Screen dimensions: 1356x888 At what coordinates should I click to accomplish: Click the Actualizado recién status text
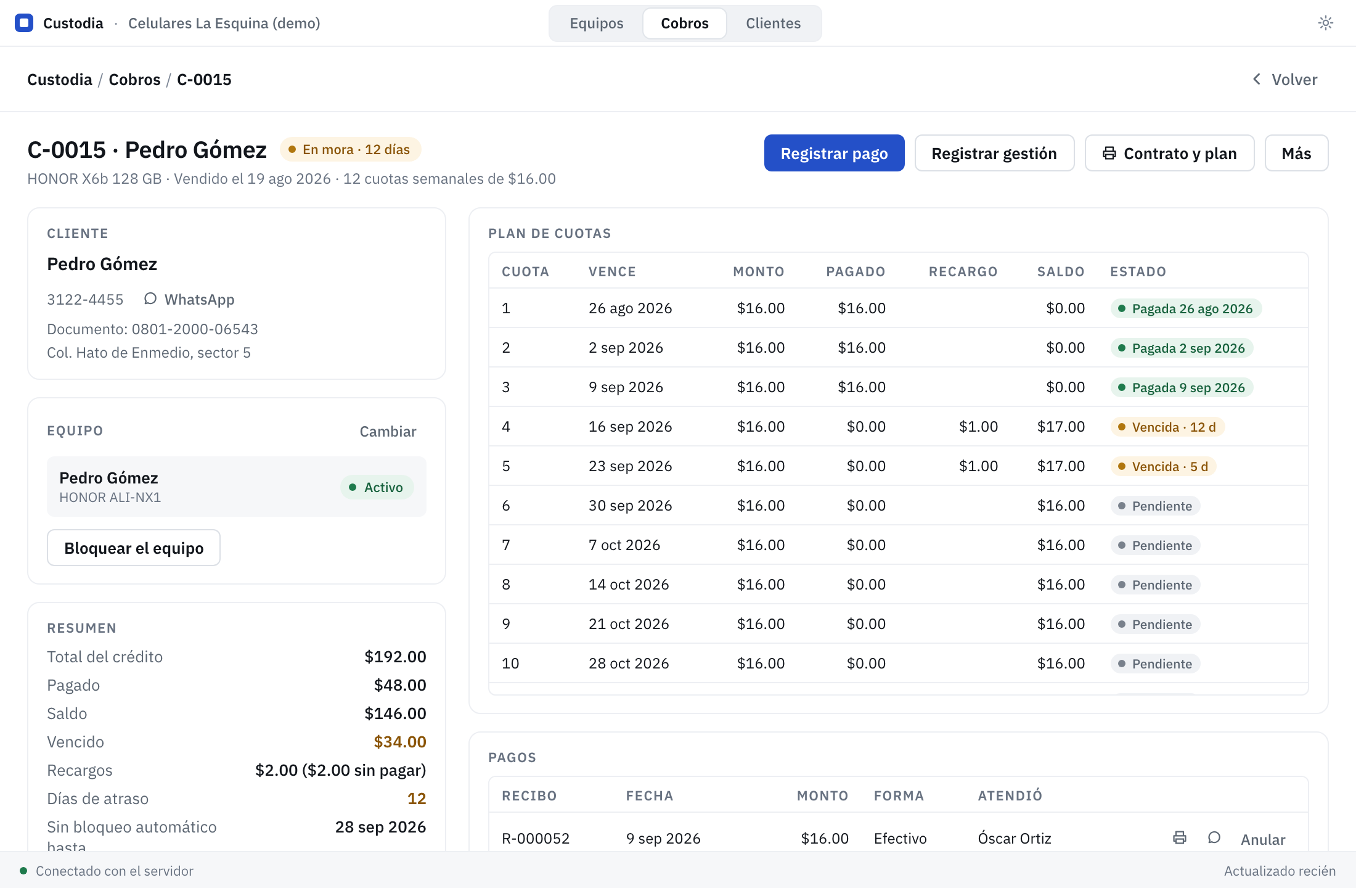(x=1280, y=871)
